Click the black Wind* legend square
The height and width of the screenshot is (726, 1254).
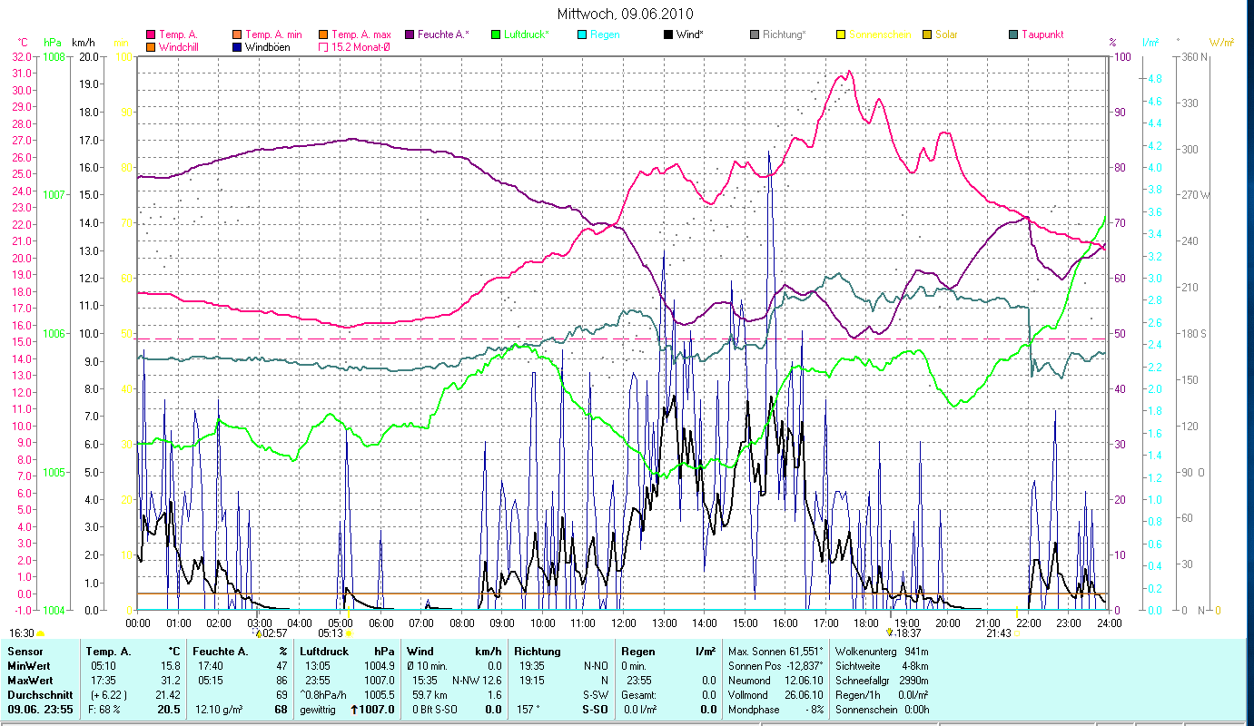[x=668, y=34]
